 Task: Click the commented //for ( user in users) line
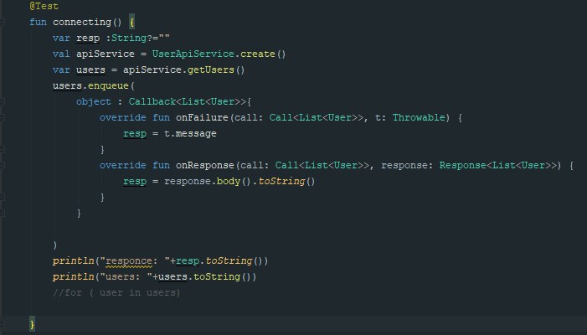[116, 292]
